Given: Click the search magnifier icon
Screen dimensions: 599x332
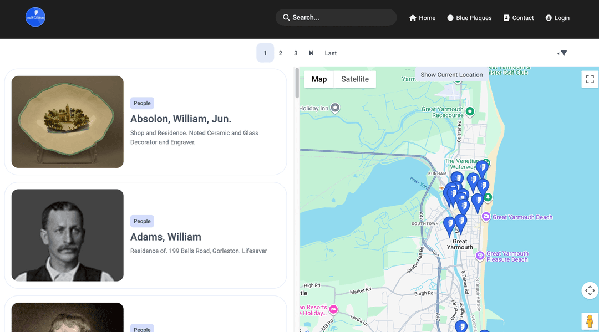Looking at the screenshot, I should [x=286, y=18].
